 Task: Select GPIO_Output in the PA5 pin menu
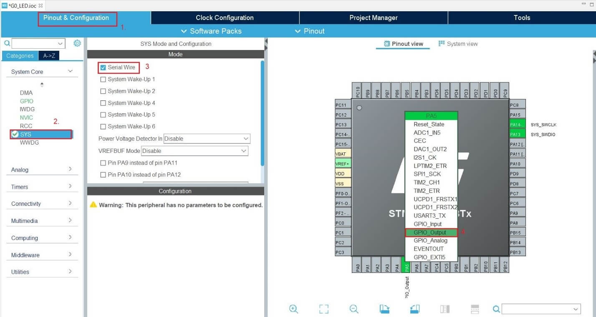click(x=430, y=232)
